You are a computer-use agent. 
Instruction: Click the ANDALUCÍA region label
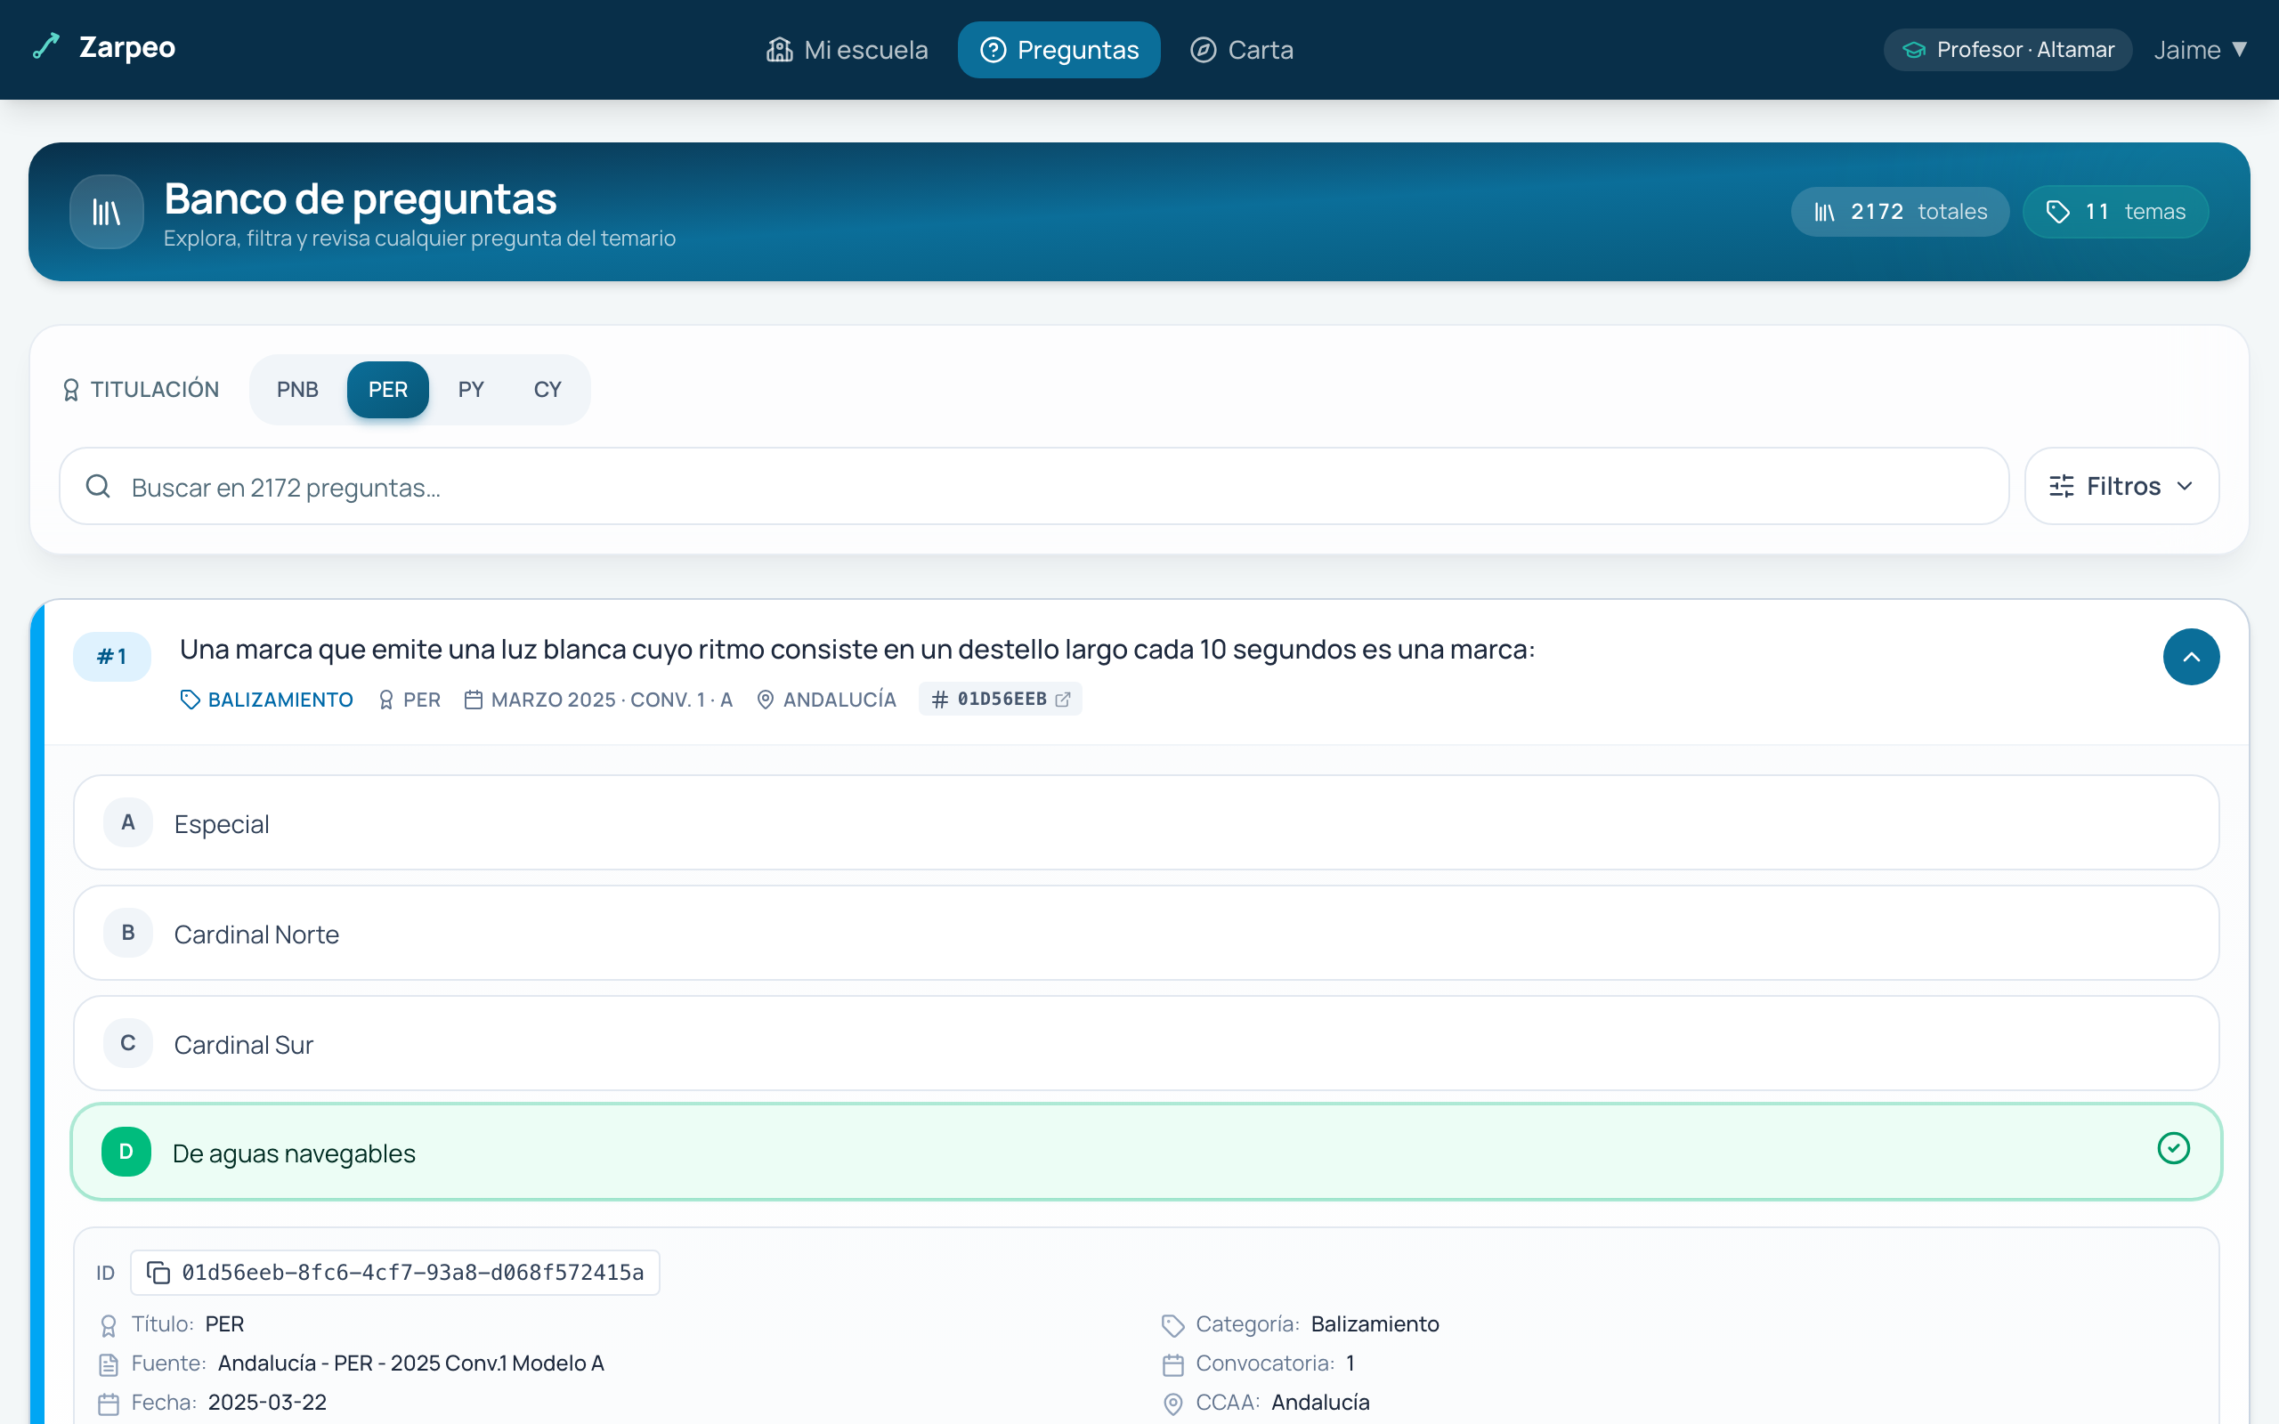point(840,700)
